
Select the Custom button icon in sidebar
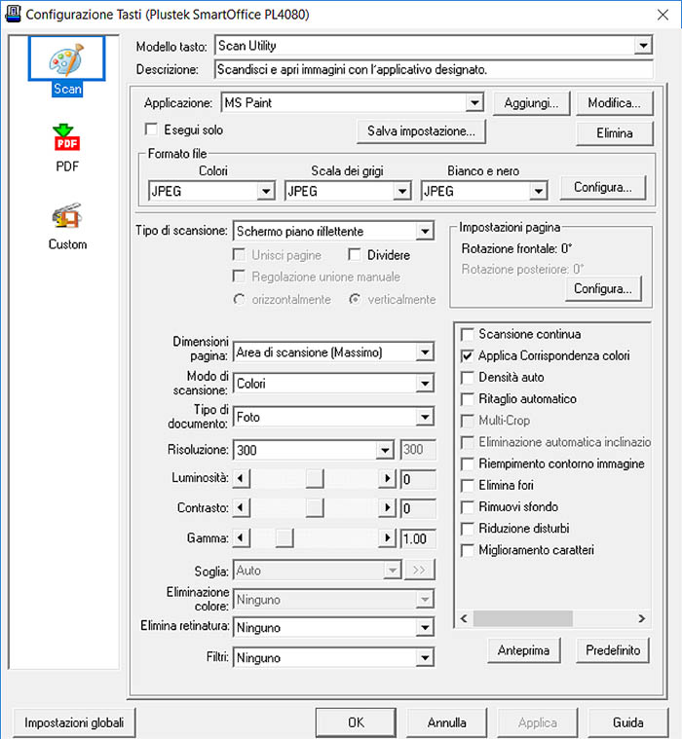[67, 216]
